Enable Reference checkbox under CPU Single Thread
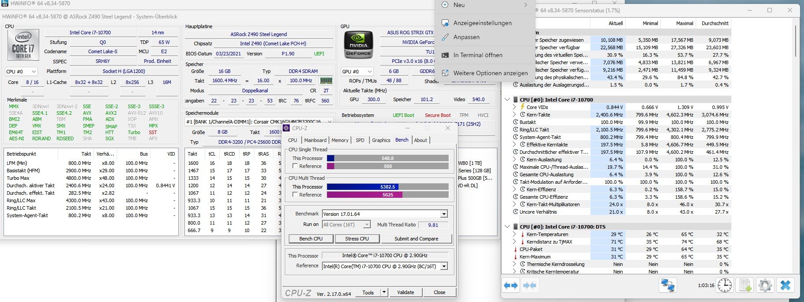 tap(295, 166)
